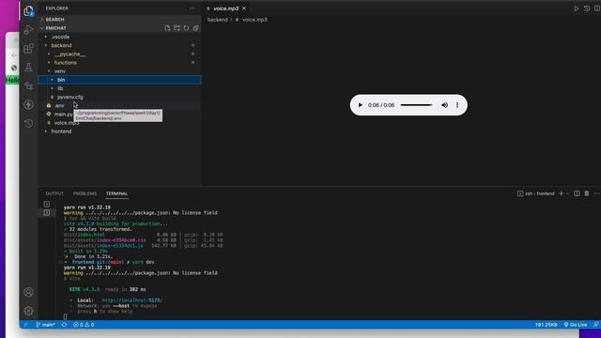Open the editor history icon
The image size is (601, 338).
coord(587,8)
